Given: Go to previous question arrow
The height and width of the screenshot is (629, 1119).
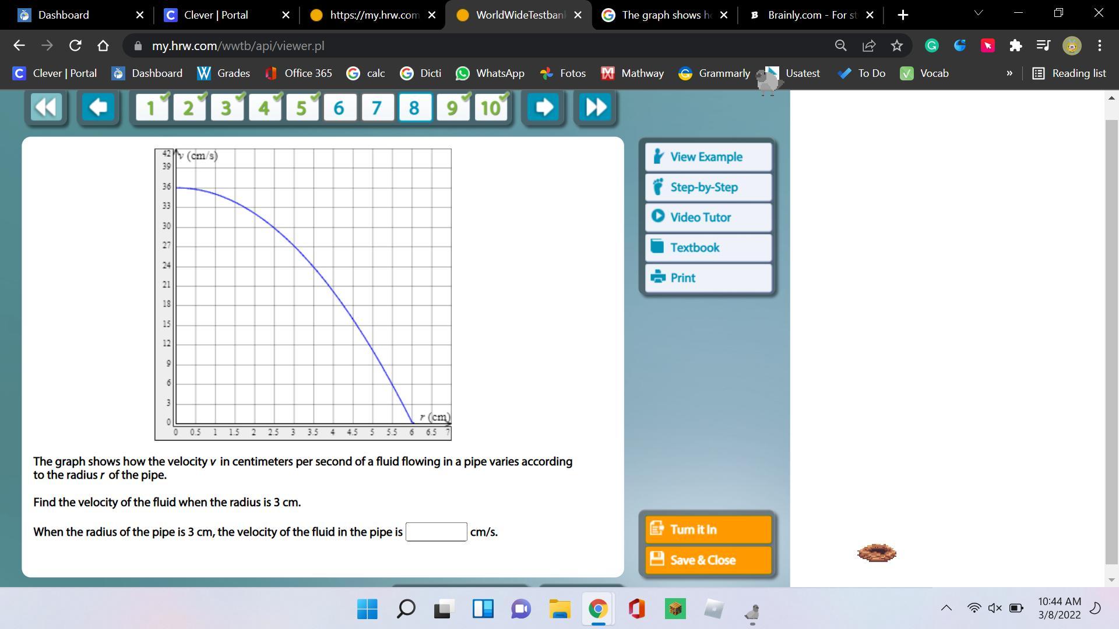Looking at the screenshot, I should click(x=98, y=107).
